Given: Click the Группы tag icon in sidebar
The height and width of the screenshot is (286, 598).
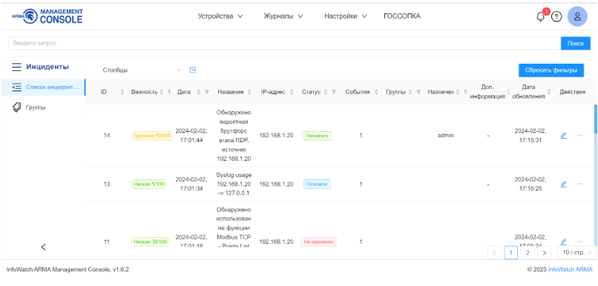Looking at the screenshot, I should pos(16,107).
